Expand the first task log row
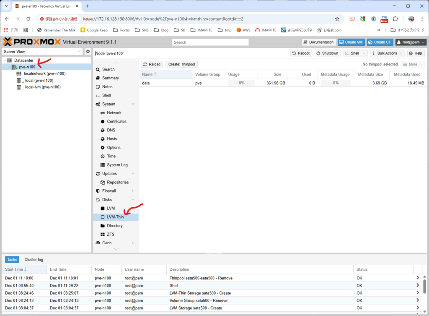The image size is (429, 316). 417,278
